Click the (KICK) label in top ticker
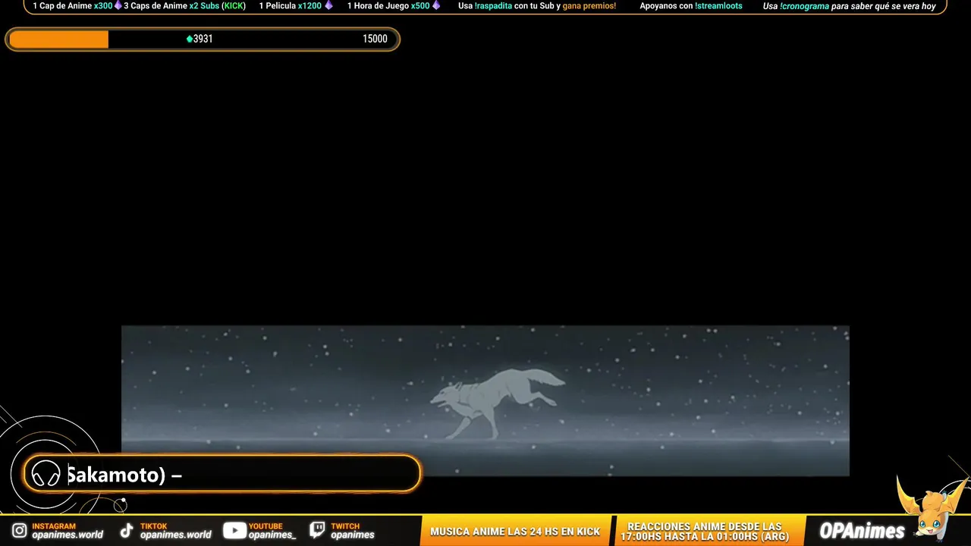The width and height of the screenshot is (971, 546). click(x=234, y=6)
